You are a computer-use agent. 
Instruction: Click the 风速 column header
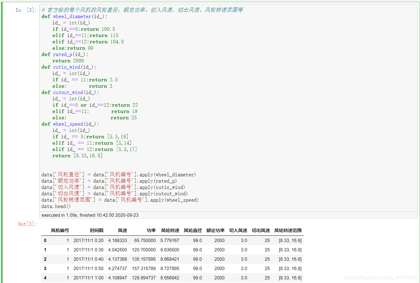122,231
